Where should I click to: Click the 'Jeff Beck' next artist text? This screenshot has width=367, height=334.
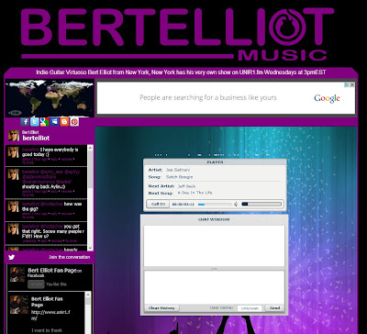[x=186, y=186]
